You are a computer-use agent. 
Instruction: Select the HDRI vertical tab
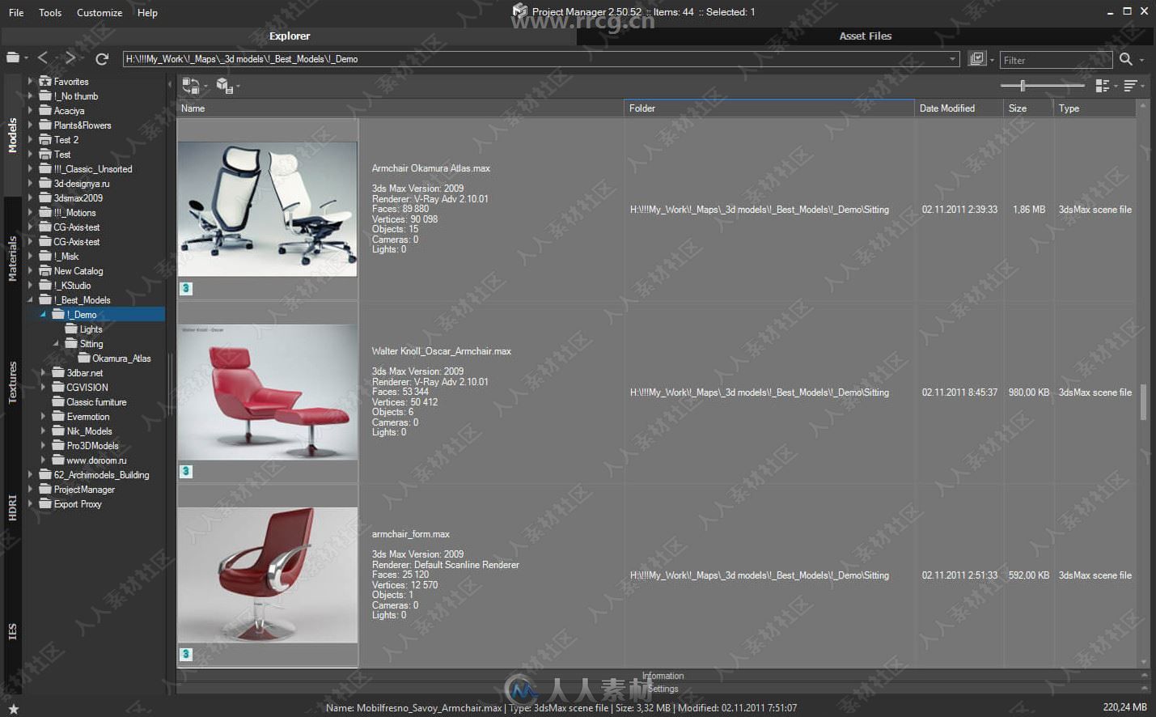click(12, 507)
